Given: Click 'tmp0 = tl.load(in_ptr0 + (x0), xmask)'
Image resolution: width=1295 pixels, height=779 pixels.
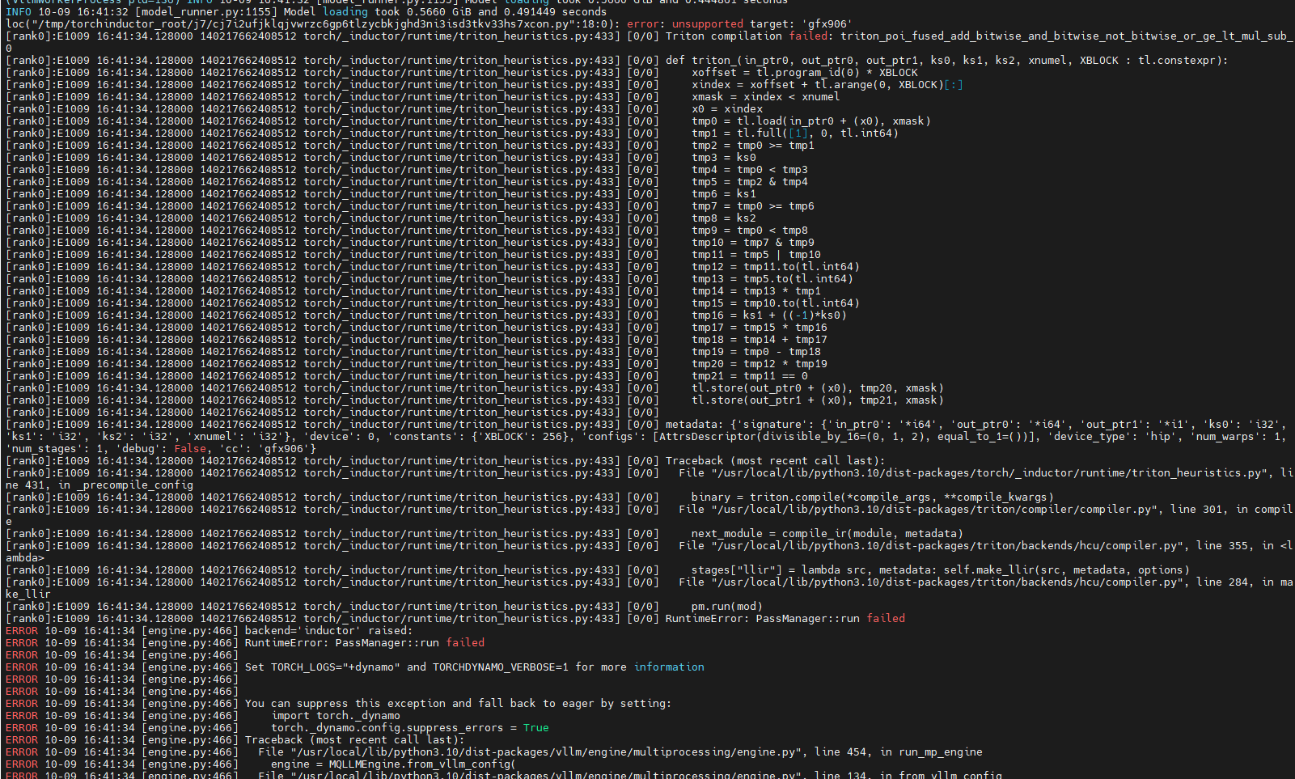Looking at the screenshot, I should (811, 121).
